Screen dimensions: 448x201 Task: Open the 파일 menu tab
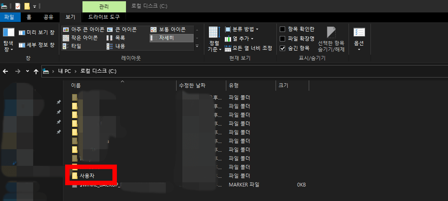point(10,17)
